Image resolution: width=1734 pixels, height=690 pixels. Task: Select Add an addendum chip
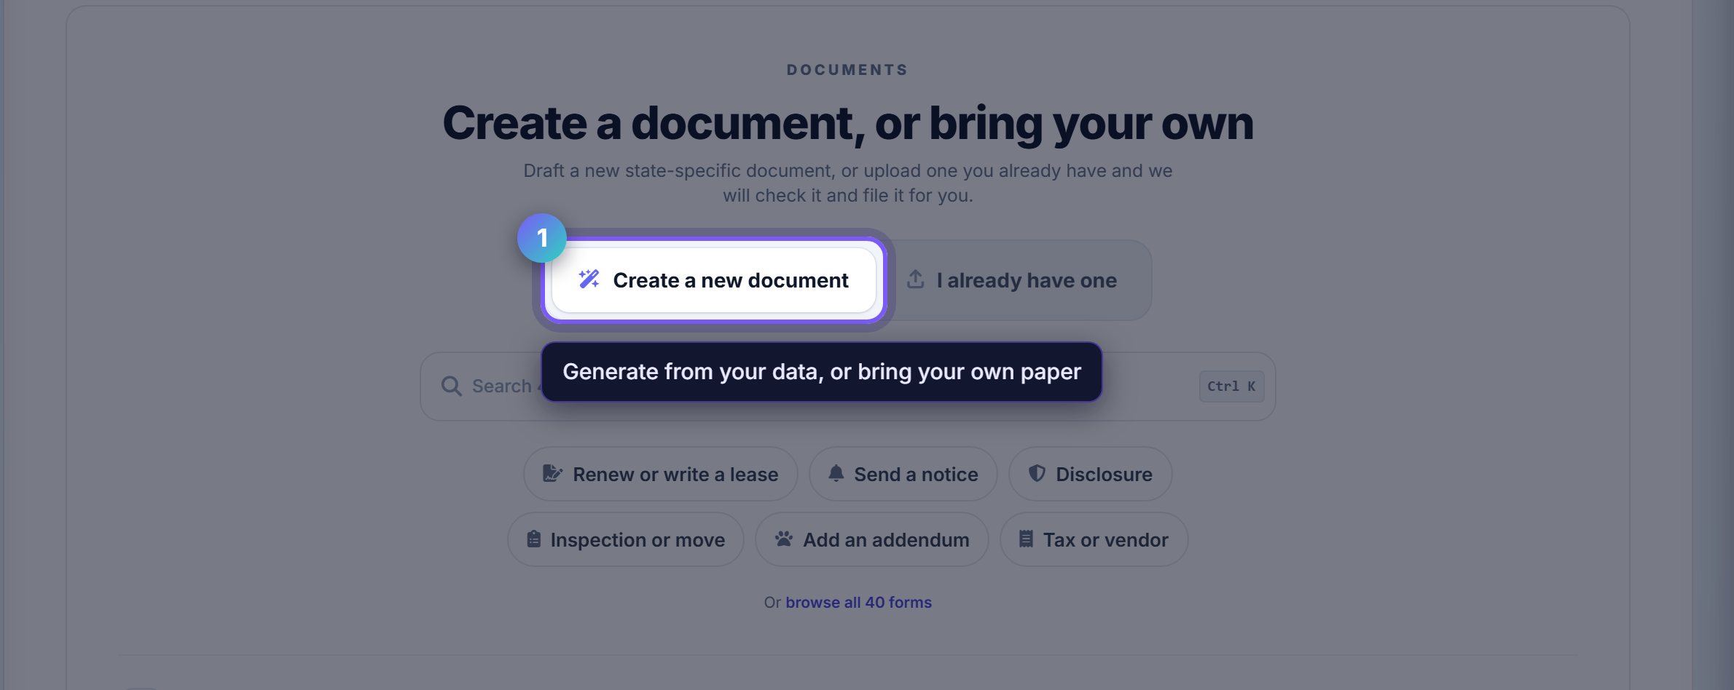tap(871, 539)
